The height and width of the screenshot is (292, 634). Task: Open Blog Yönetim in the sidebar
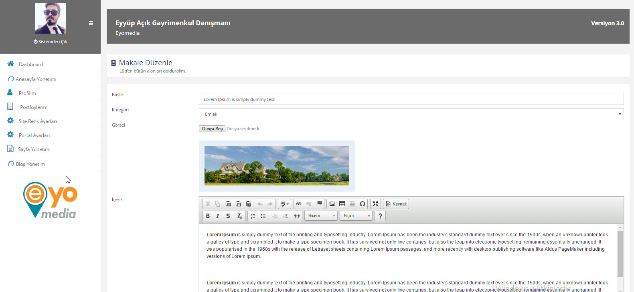50,164
